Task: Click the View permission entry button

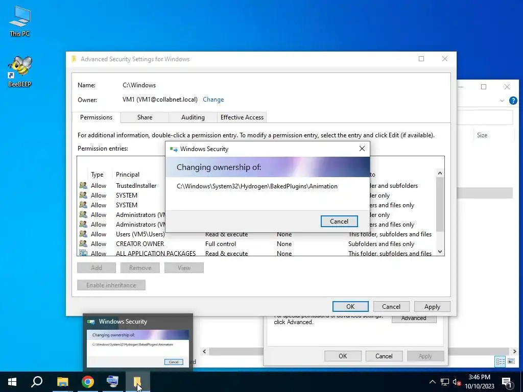Action: 184,267
